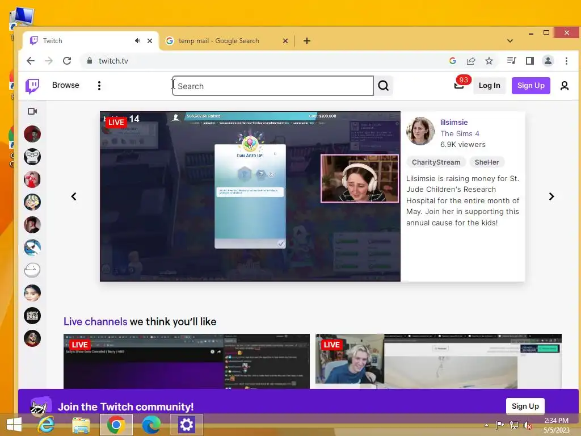Click Sign Up in the purple banner

525,406
